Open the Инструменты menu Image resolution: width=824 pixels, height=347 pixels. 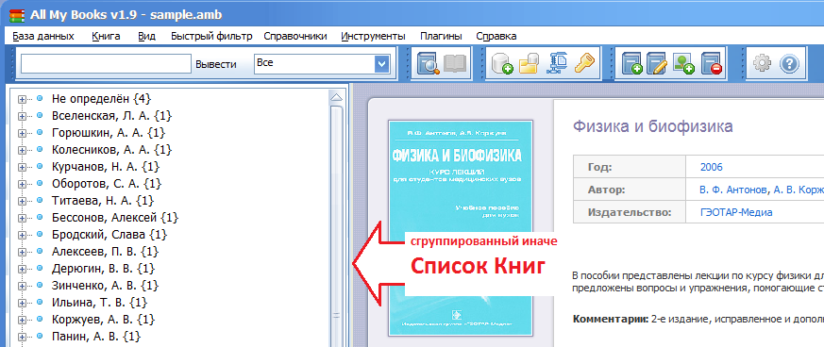click(x=373, y=36)
